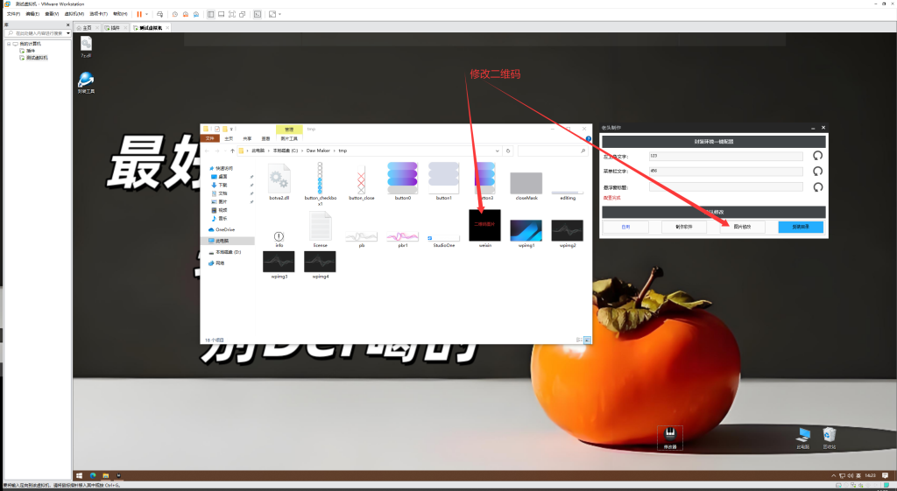Open the VMware library search dropdown arrow
897x491 pixels.
click(68, 33)
